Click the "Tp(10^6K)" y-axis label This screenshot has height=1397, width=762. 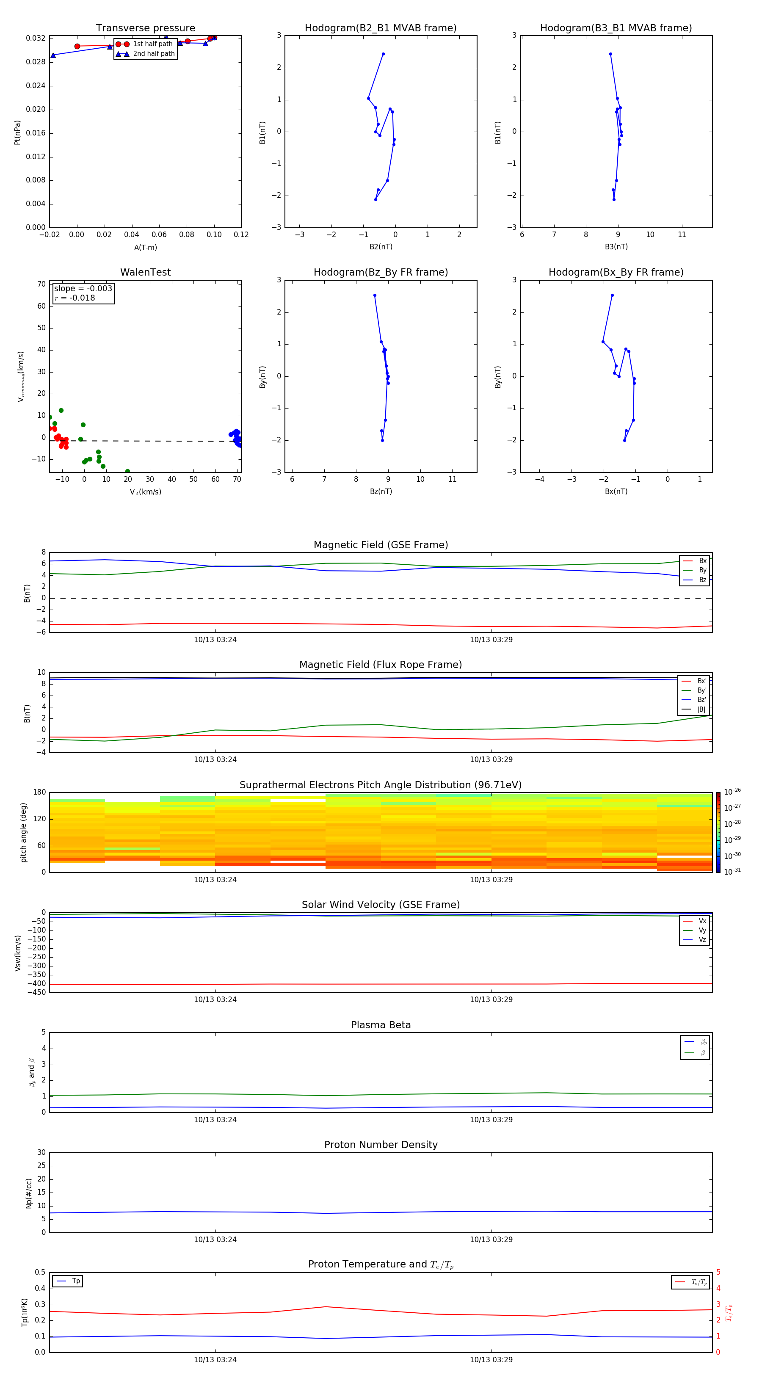point(25,1312)
